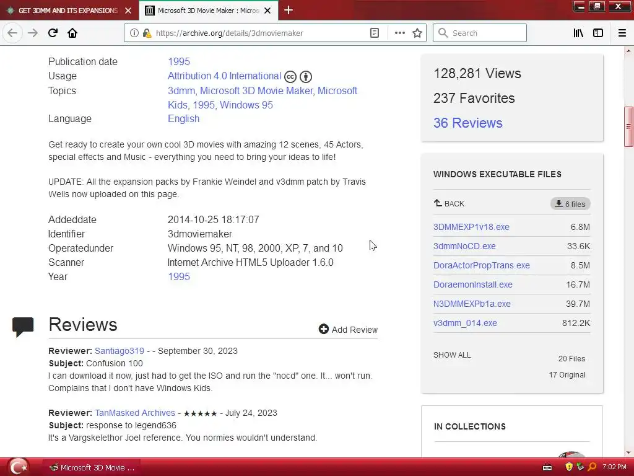Open page actions three-dot menu
The height and width of the screenshot is (476, 634).
[x=399, y=33]
